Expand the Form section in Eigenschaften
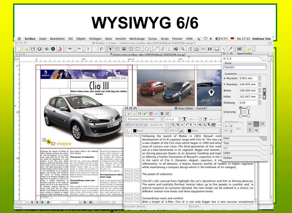 (x=245, y=138)
